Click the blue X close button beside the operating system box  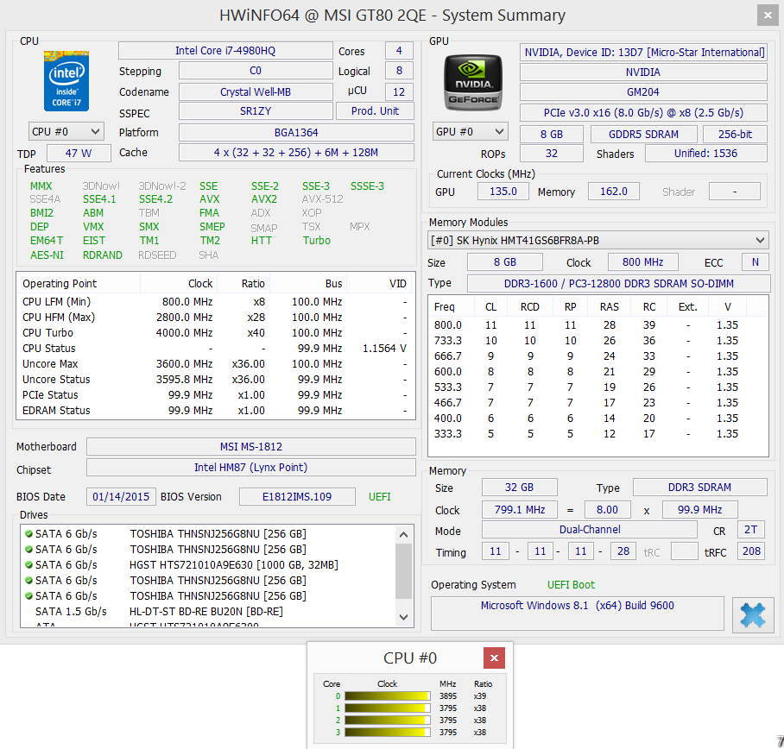(753, 615)
